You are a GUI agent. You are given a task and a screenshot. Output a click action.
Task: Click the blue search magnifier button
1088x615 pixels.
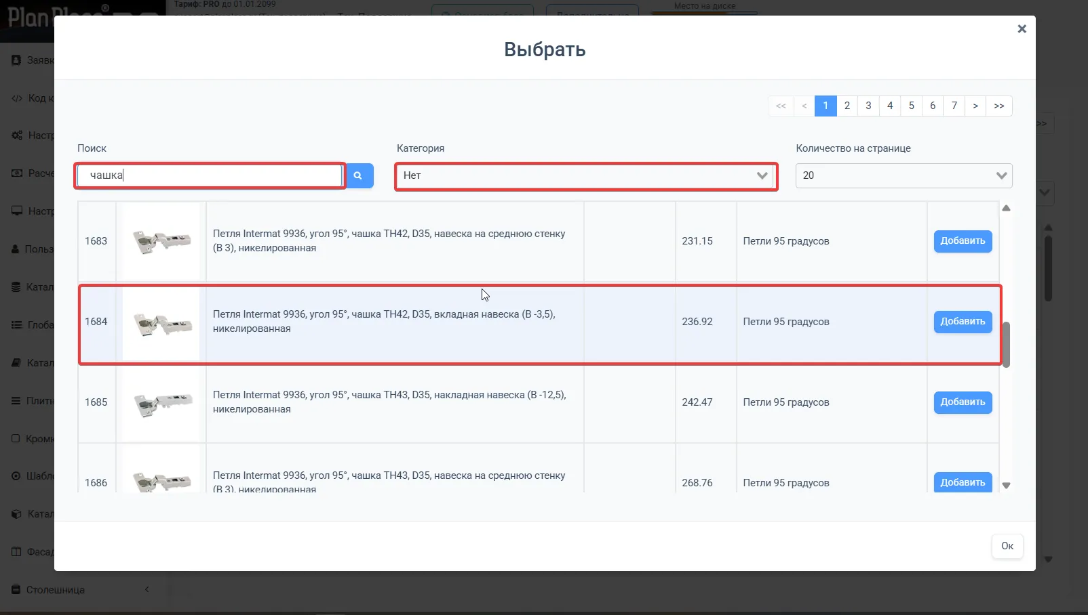(360, 175)
